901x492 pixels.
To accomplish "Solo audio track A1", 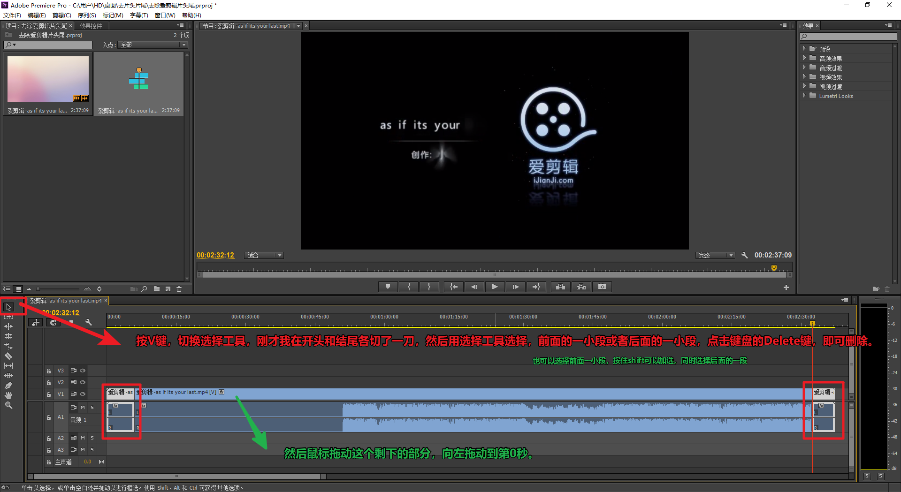I will [92, 408].
